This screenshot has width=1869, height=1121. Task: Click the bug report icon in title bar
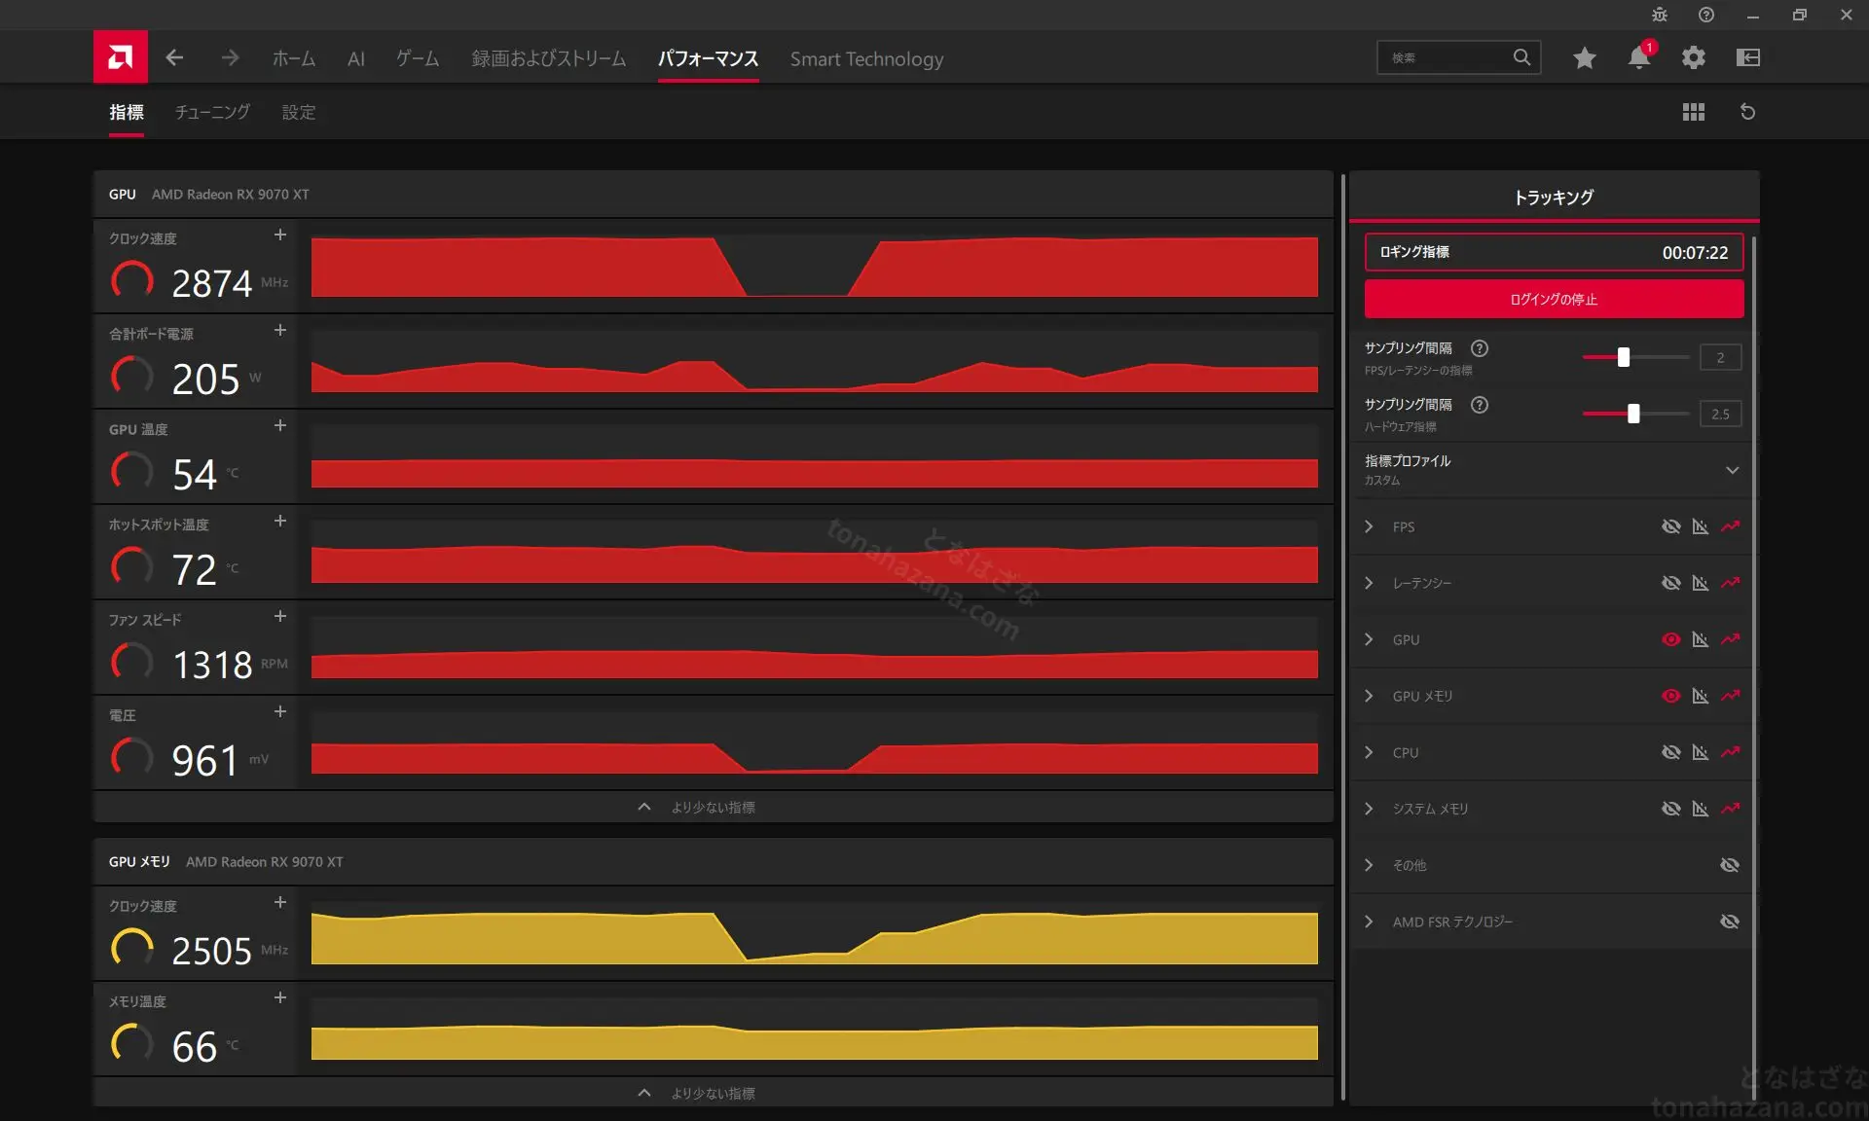(1660, 15)
